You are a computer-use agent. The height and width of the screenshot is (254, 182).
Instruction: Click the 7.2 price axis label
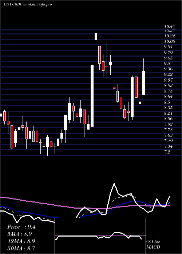(167, 152)
